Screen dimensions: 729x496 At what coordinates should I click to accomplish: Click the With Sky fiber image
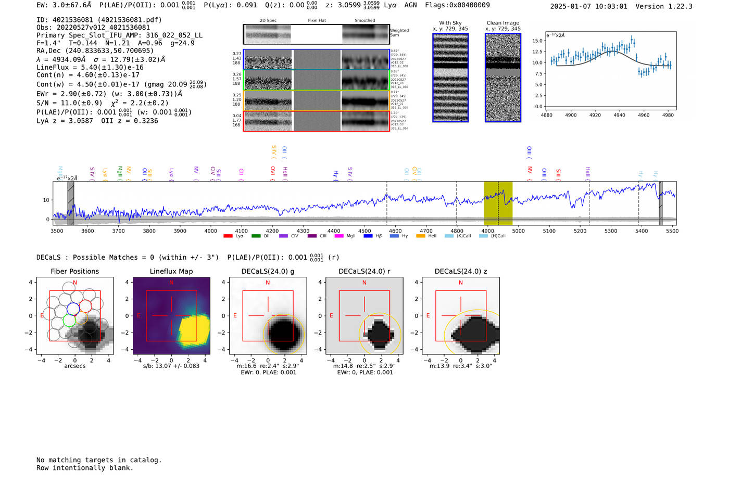point(450,78)
